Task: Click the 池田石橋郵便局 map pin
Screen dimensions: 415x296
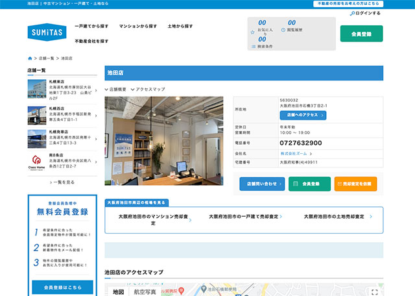Action: pos(204,289)
